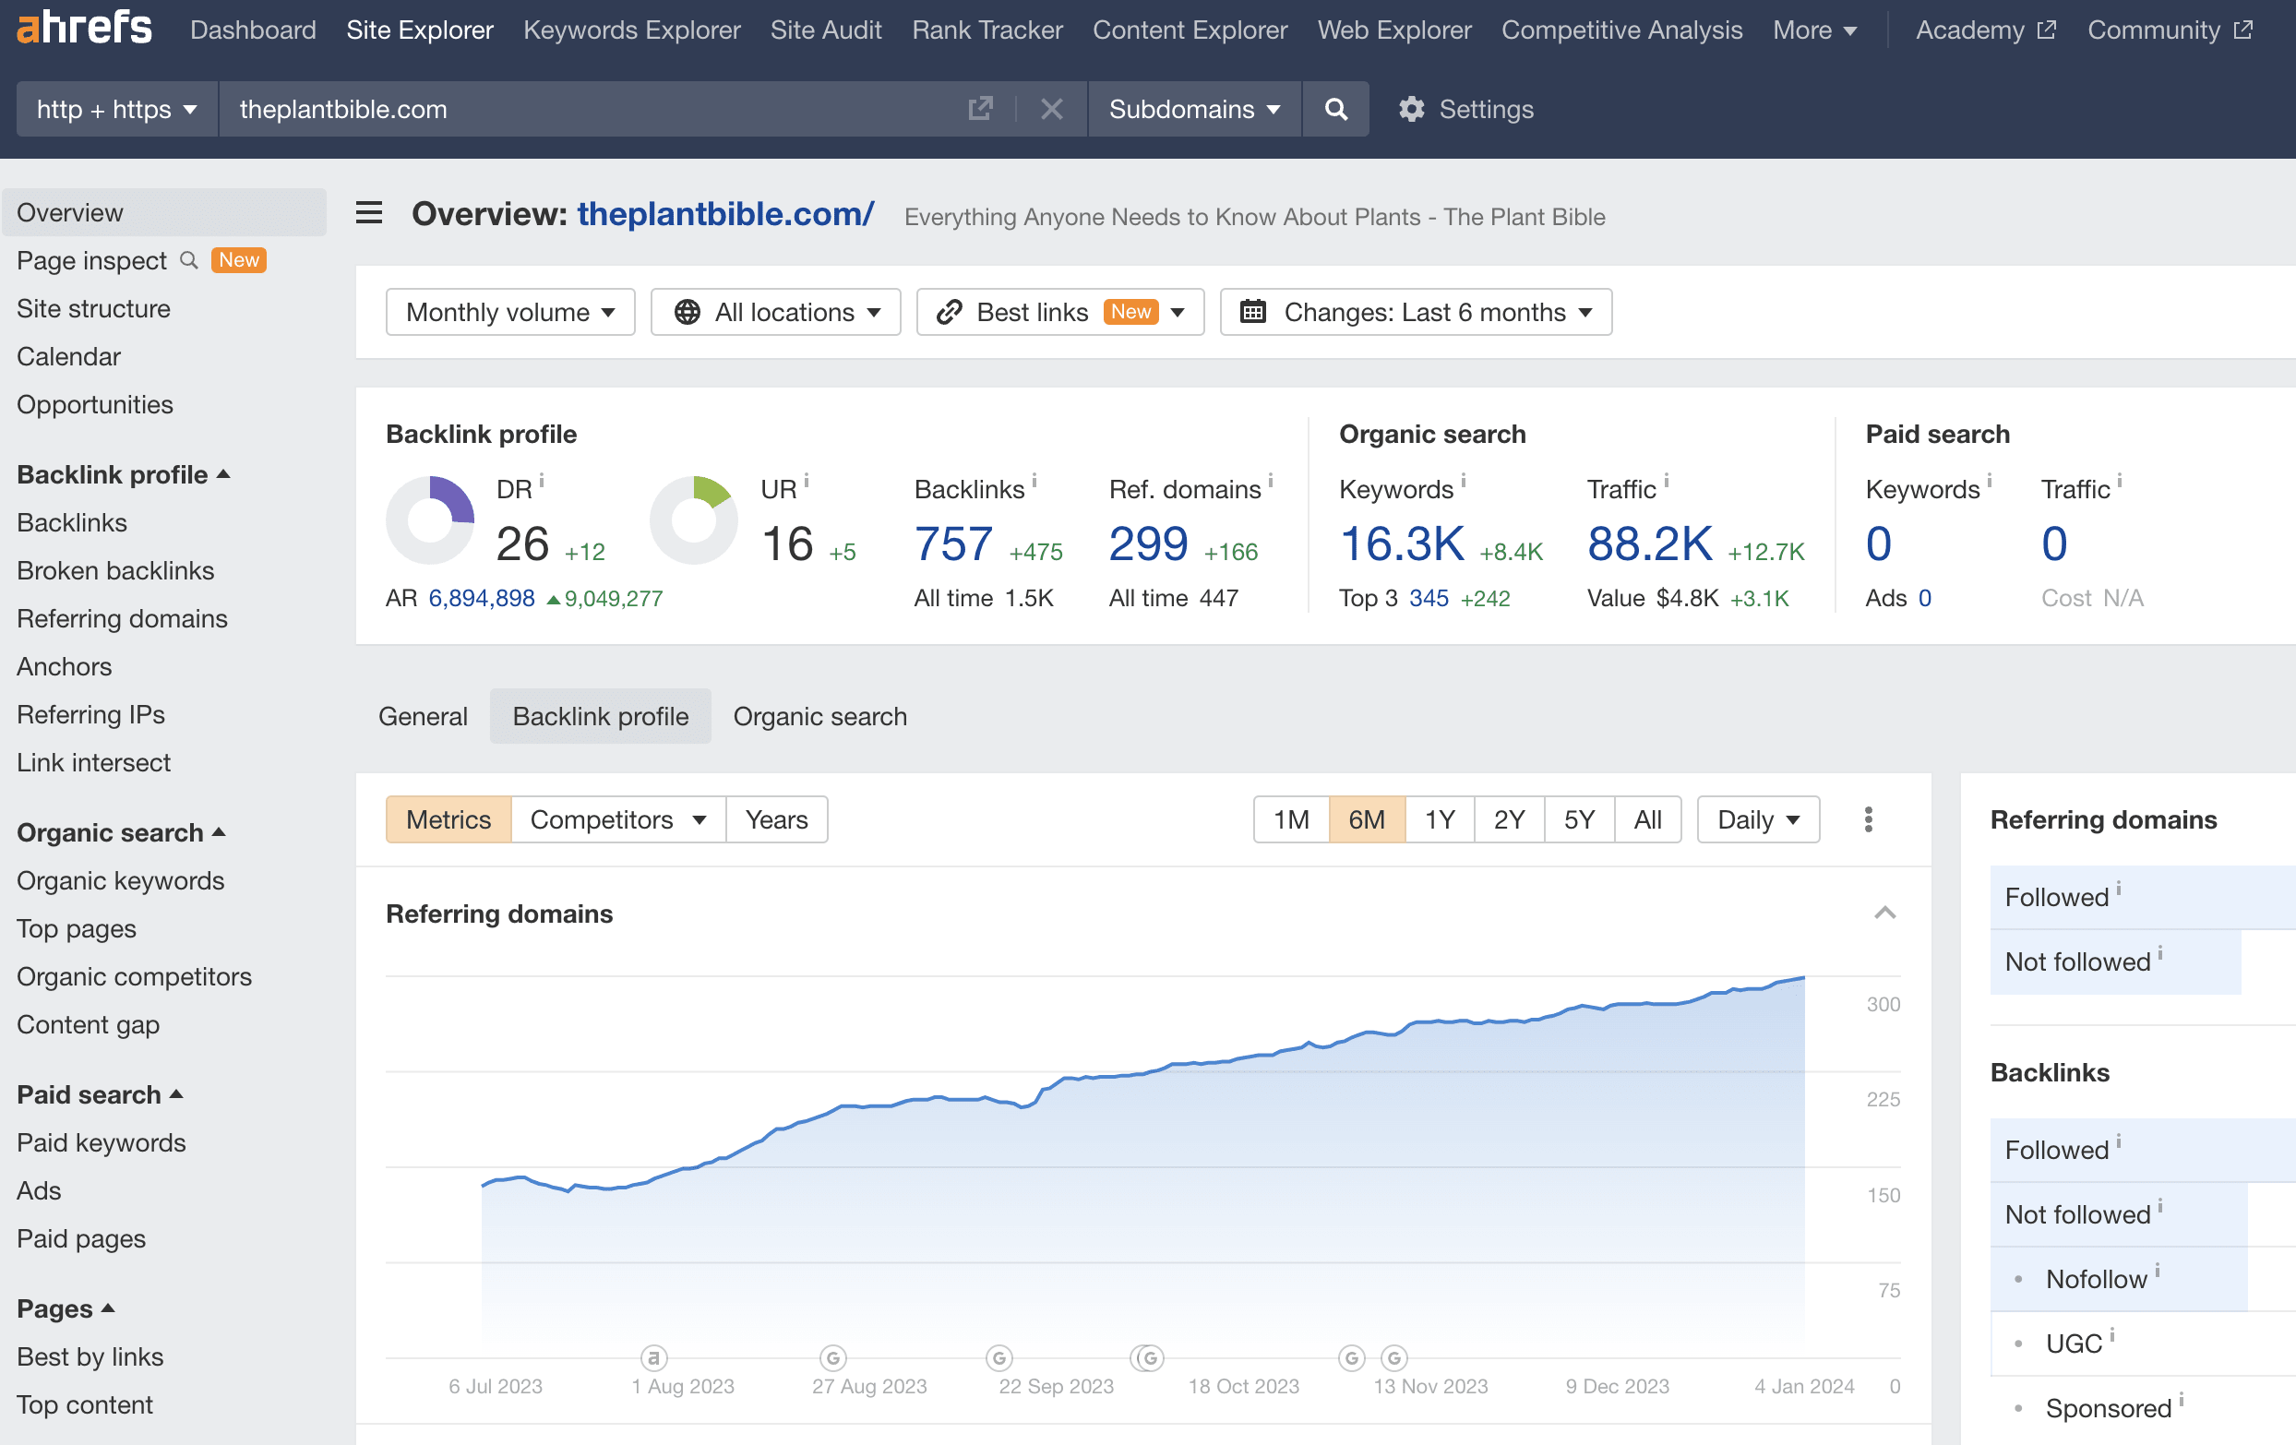Open the Dashboard nav item
The width and height of the screenshot is (2296, 1445).
click(253, 30)
